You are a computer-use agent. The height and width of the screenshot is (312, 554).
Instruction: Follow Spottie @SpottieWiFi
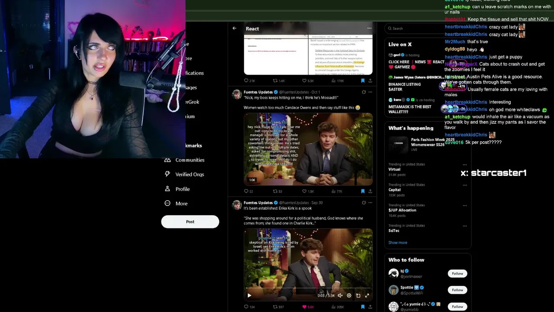(x=457, y=290)
